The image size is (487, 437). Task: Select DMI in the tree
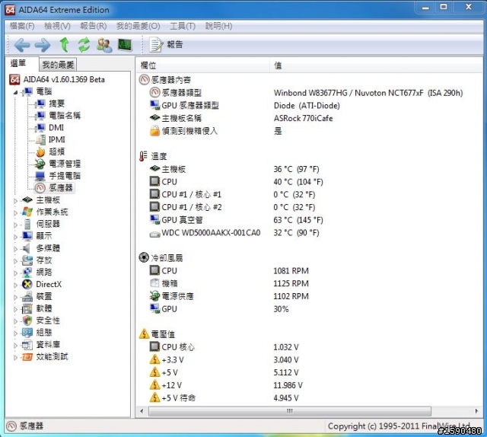point(56,128)
